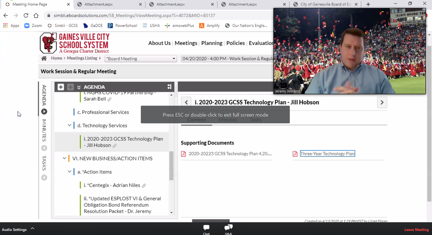Click the browser forward arrow
This screenshot has height=235, width=432.
(x=15, y=15)
